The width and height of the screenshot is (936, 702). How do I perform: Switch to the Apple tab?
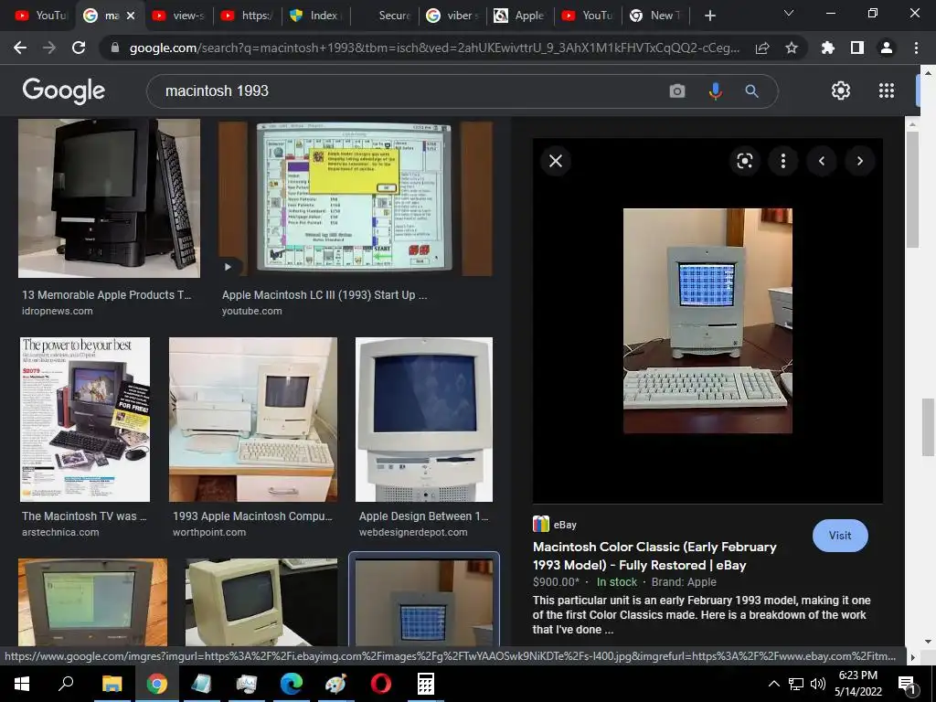[519, 16]
